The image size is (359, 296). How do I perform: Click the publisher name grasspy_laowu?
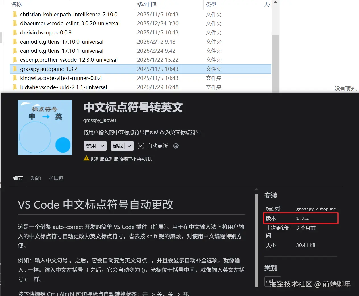pyautogui.click(x=99, y=120)
